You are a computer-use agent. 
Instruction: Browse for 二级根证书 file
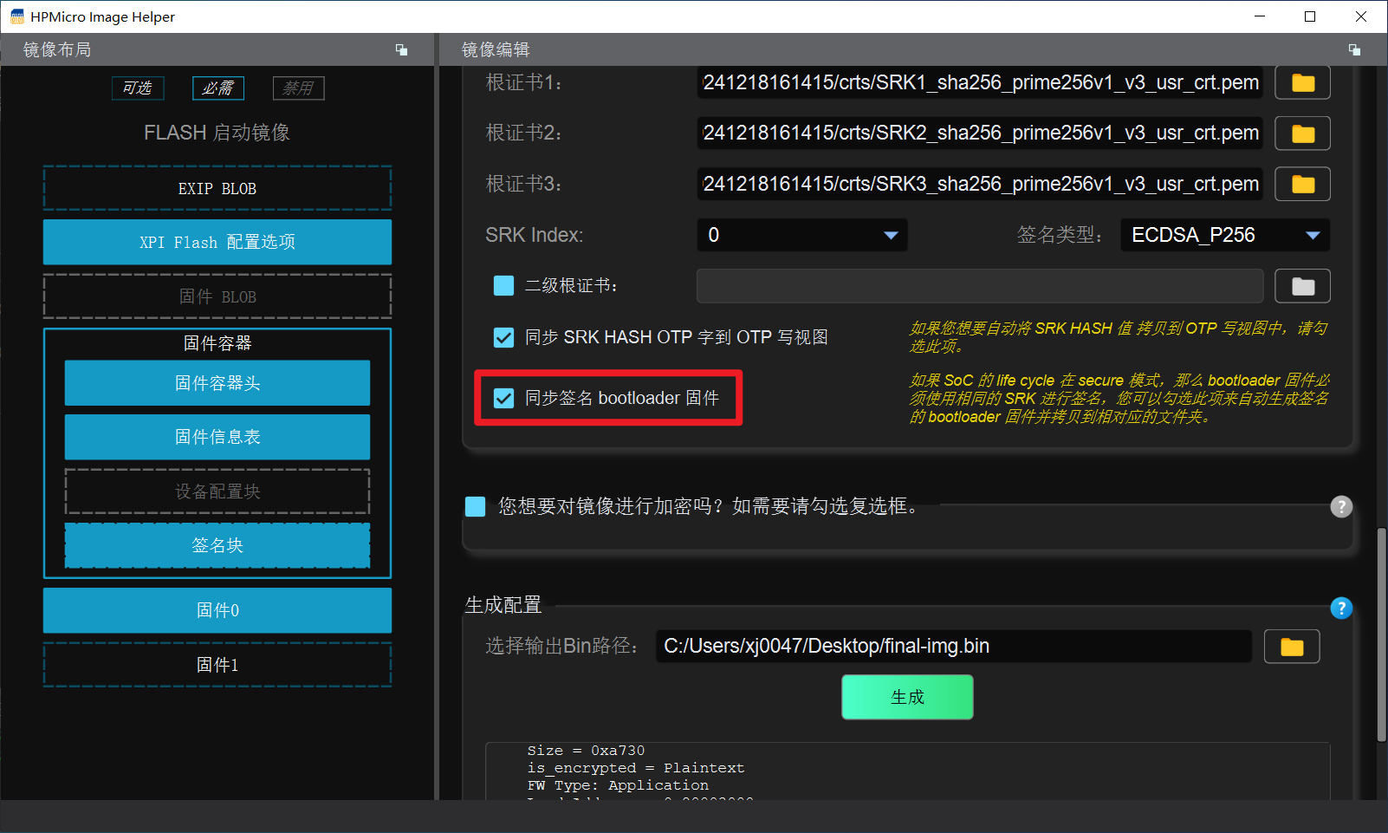coord(1302,286)
